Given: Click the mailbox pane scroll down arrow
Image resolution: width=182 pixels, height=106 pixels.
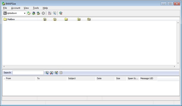Looking at the screenshot, I should pyautogui.click(x=178, y=63).
